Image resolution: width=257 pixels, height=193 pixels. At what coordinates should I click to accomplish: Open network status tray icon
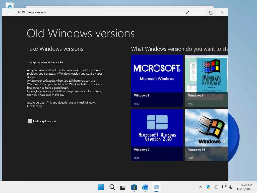[224, 187]
